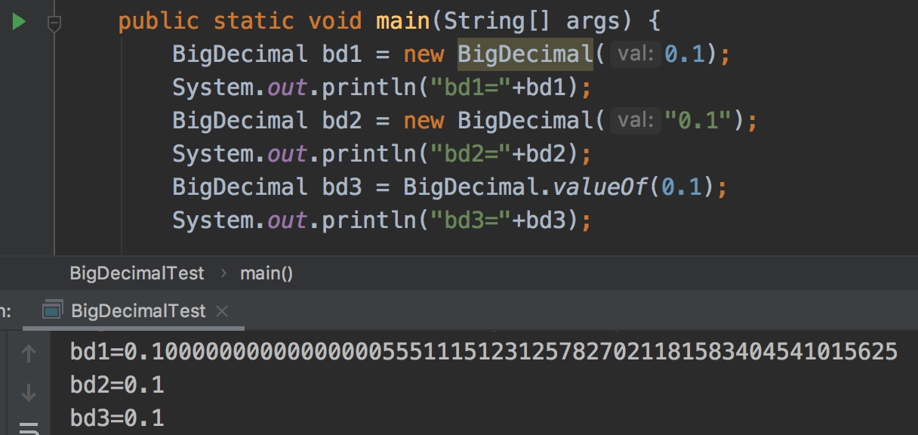Collapse the main method fold marker
The width and height of the screenshot is (918, 435).
click(x=54, y=23)
